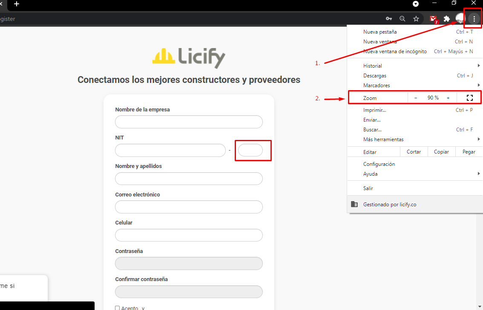This screenshot has width=483, height=310.
Task: Click the managed-by building icon
Action: [354, 204]
